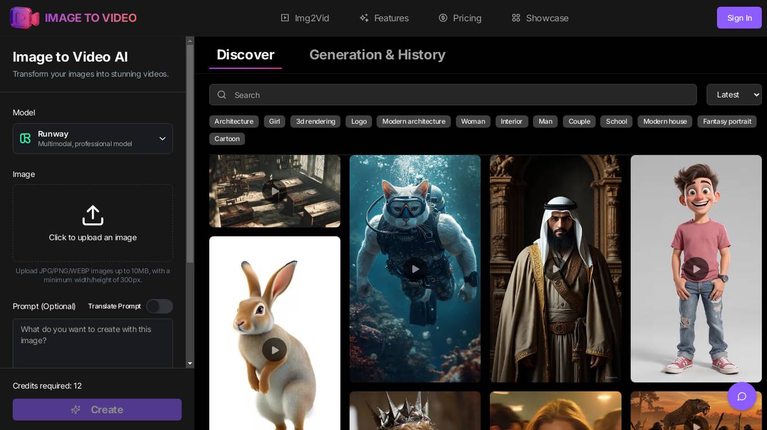The height and width of the screenshot is (430, 767).
Task: Click the Showcase grid icon
Action: click(x=516, y=18)
